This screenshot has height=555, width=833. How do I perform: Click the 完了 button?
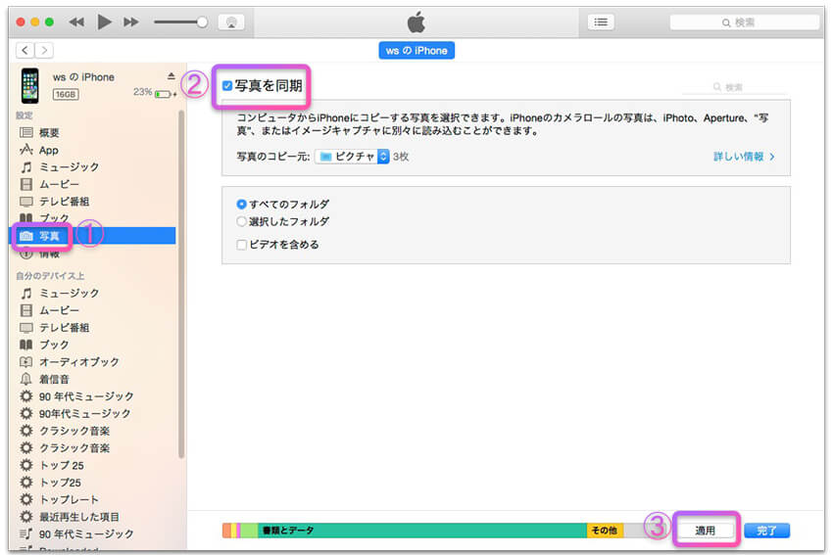pyautogui.click(x=766, y=531)
